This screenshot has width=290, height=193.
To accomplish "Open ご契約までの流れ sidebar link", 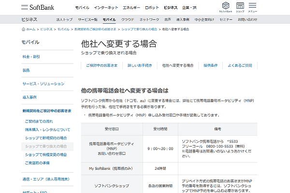I will [x=39, y=121].
